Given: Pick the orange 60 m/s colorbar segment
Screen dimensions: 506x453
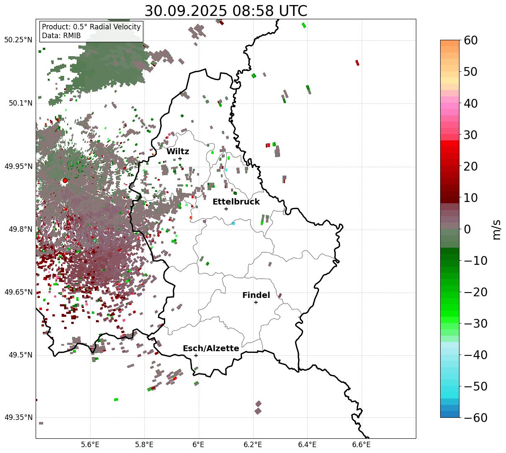Looking at the screenshot, I should pos(450,43).
